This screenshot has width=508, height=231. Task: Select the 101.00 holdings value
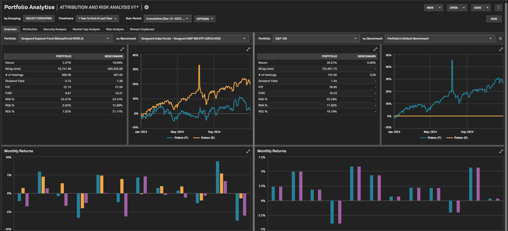coord(332,75)
